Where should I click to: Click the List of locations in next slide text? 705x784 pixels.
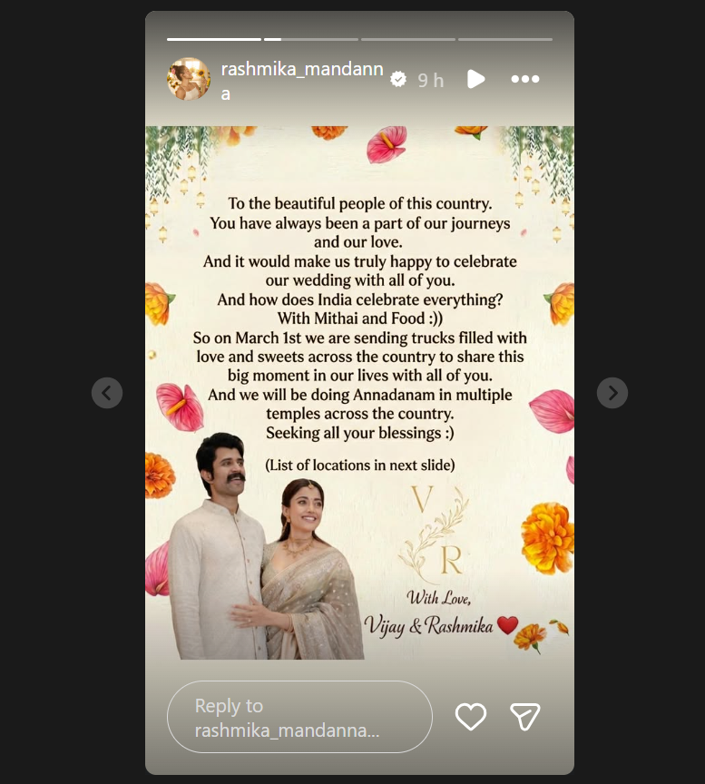[x=360, y=465]
